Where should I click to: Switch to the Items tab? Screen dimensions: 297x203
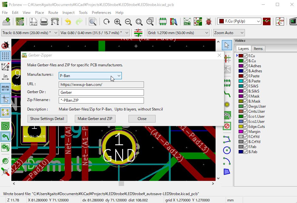[x=258, y=49]
